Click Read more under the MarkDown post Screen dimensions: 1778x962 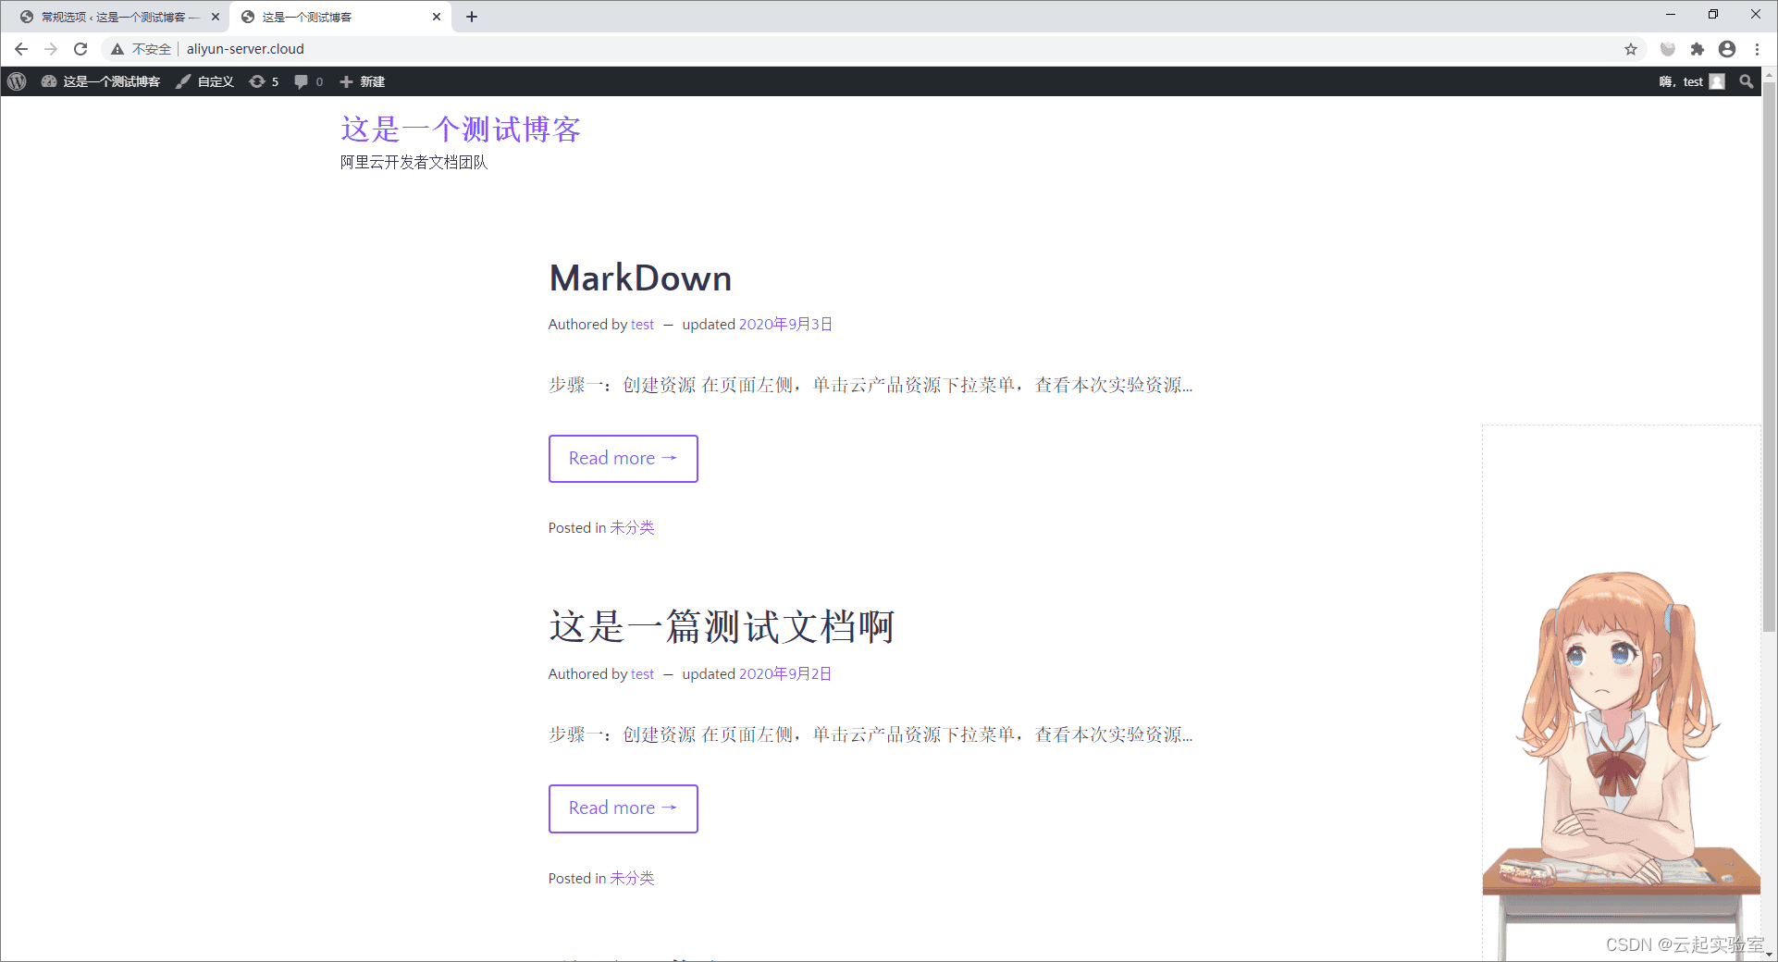(623, 458)
